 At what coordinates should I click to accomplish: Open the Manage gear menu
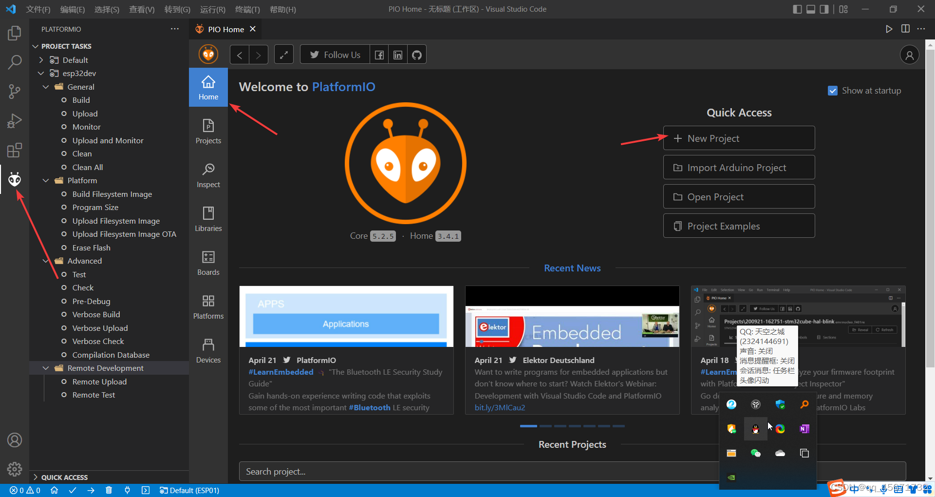tap(15, 469)
